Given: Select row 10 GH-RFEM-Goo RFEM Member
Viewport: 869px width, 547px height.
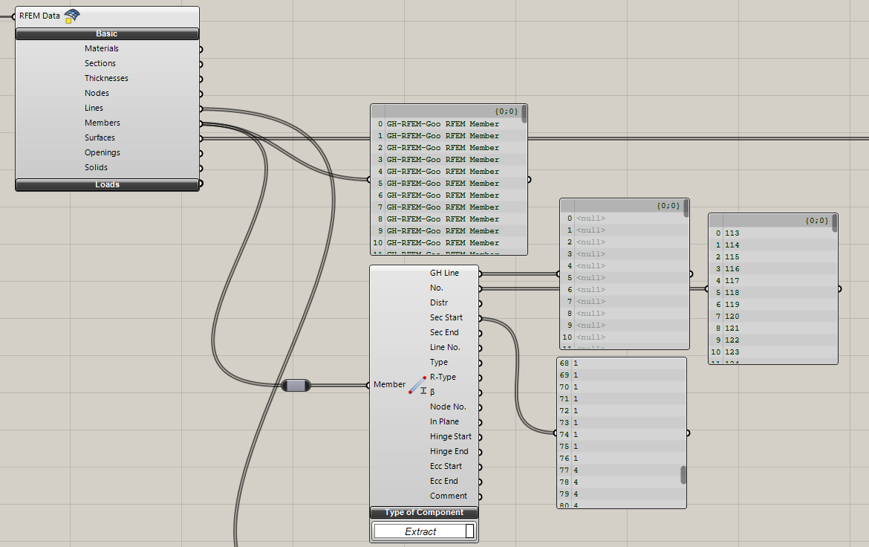Looking at the screenshot, I should pos(447,243).
